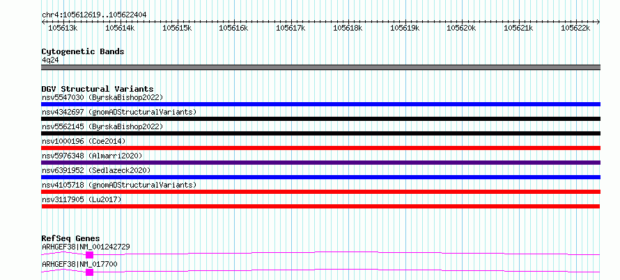The width and height of the screenshot is (620, 280).
Task: Click the Cytogenetic Bands track title
Action: [x=83, y=51]
